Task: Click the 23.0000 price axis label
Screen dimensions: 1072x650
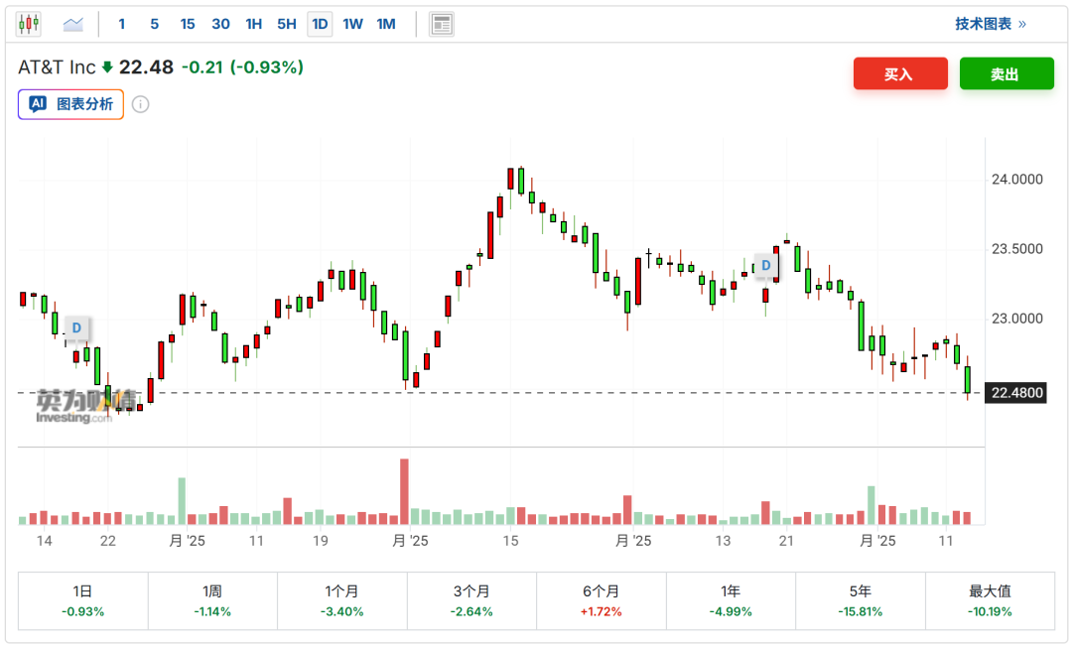Action: [x=1016, y=319]
